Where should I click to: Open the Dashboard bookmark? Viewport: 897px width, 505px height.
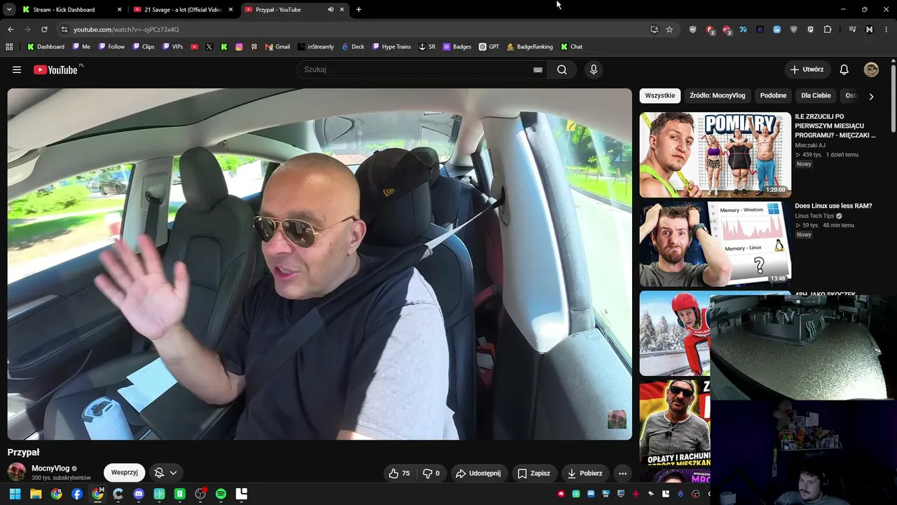[x=46, y=47]
